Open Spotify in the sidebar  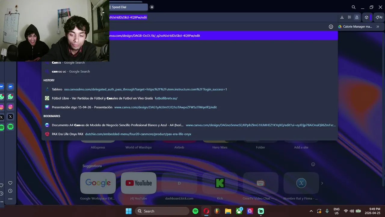click(11, 127)
